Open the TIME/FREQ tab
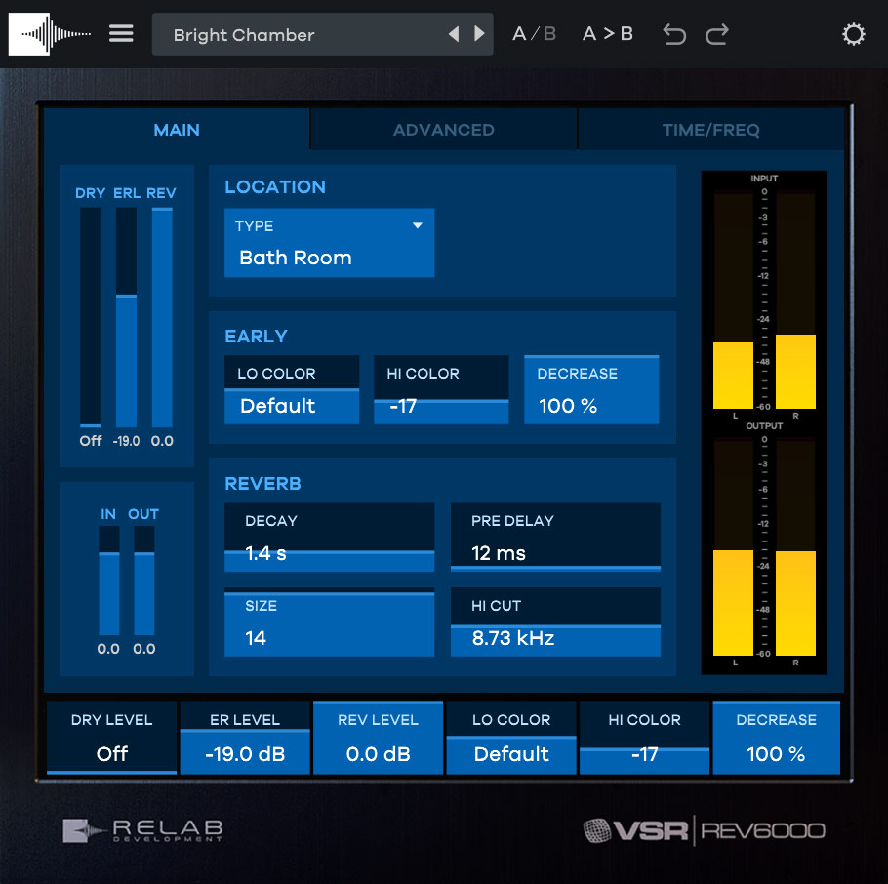This screenshot has width=888, height=884. pyautogui.click(x=709, y=129)
